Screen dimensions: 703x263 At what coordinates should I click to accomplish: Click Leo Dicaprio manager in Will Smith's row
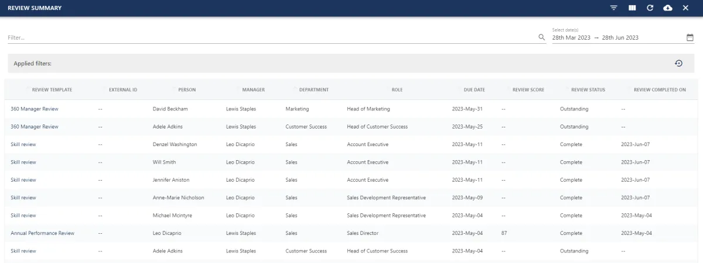[240, 162]
